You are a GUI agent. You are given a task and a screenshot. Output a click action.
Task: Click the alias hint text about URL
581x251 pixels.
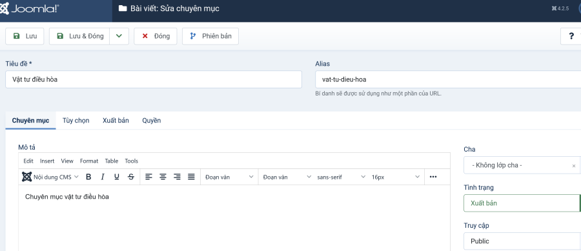[378, 94]
